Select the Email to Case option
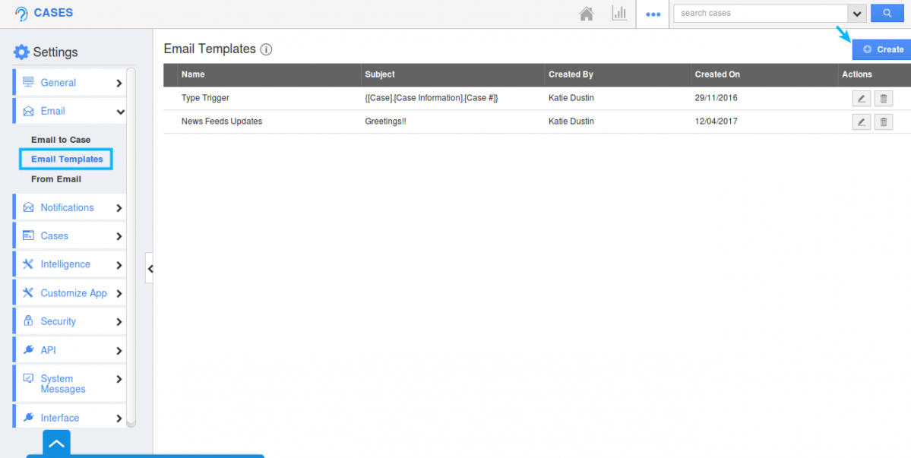Image resolution: width=911 pixels, height=458 pixels. 61,140
